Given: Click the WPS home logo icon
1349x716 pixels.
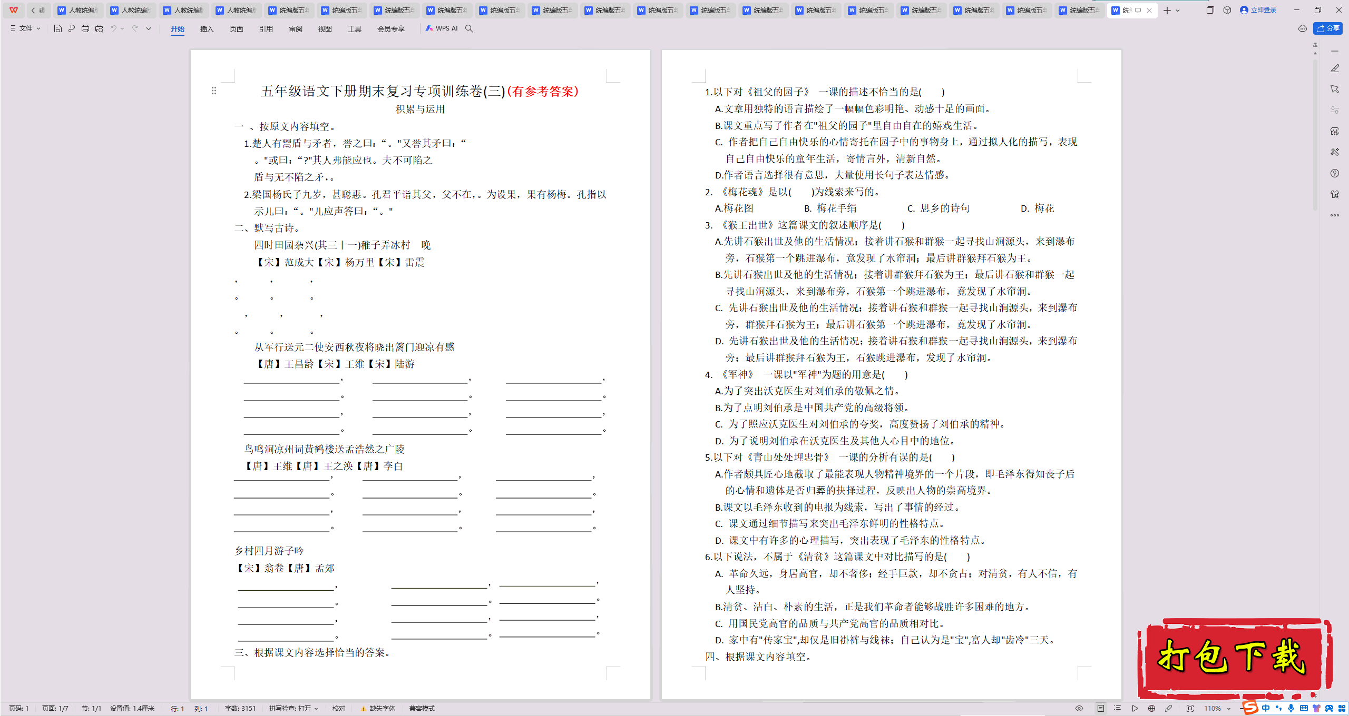Looking at the screenshot, I should point(14,10).
